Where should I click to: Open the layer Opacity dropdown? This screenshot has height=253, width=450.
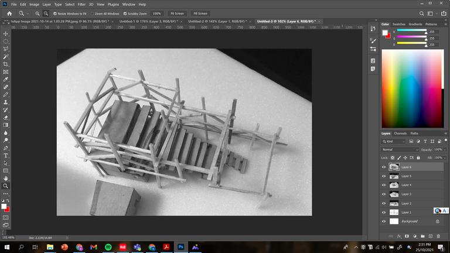point(439,149)
